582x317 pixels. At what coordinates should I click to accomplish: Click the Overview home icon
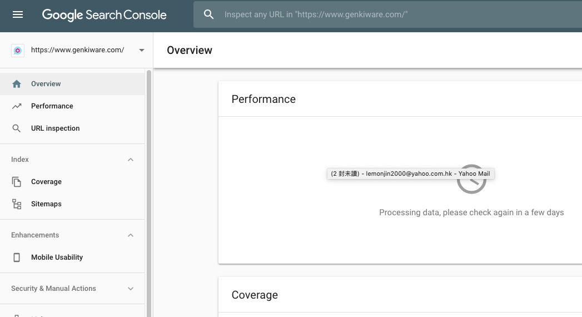[x=17, y=84]
